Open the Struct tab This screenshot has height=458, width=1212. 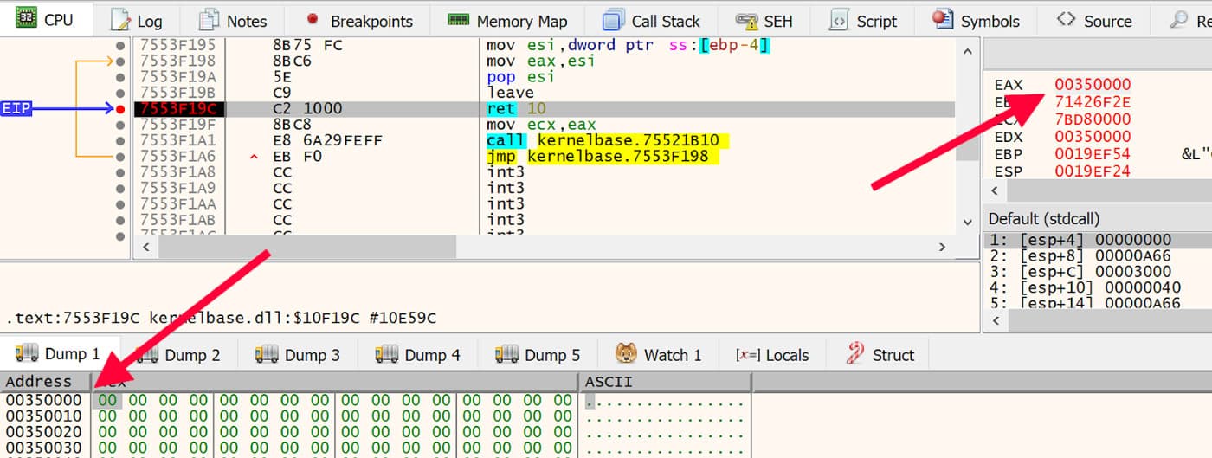click(880, 354)
